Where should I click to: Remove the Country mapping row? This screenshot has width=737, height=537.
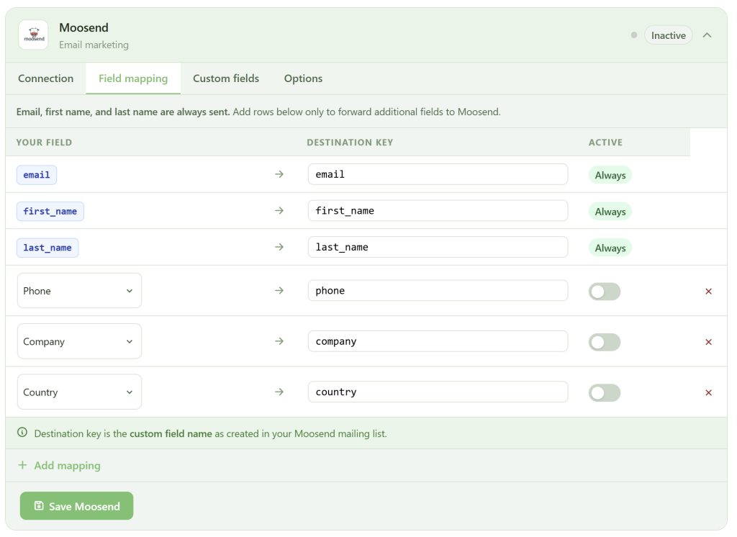[x=708, y=392]
